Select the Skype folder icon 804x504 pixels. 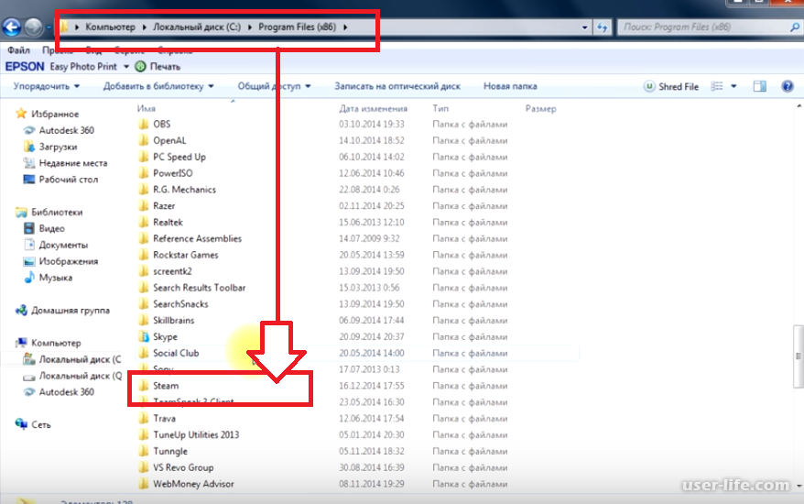(144, 336)
